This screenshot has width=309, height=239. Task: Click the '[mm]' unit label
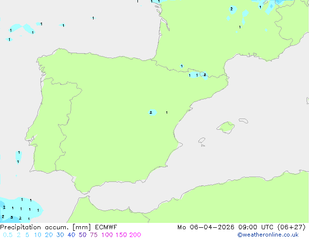pos(81,227)
